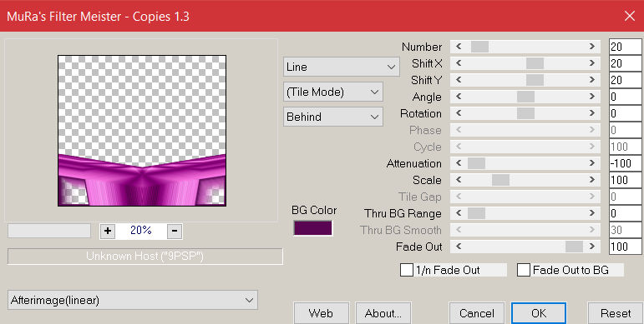The width and height of the screenshot is (644, 324).
Task: Click the Reset button
Action: tap(616, 313)
